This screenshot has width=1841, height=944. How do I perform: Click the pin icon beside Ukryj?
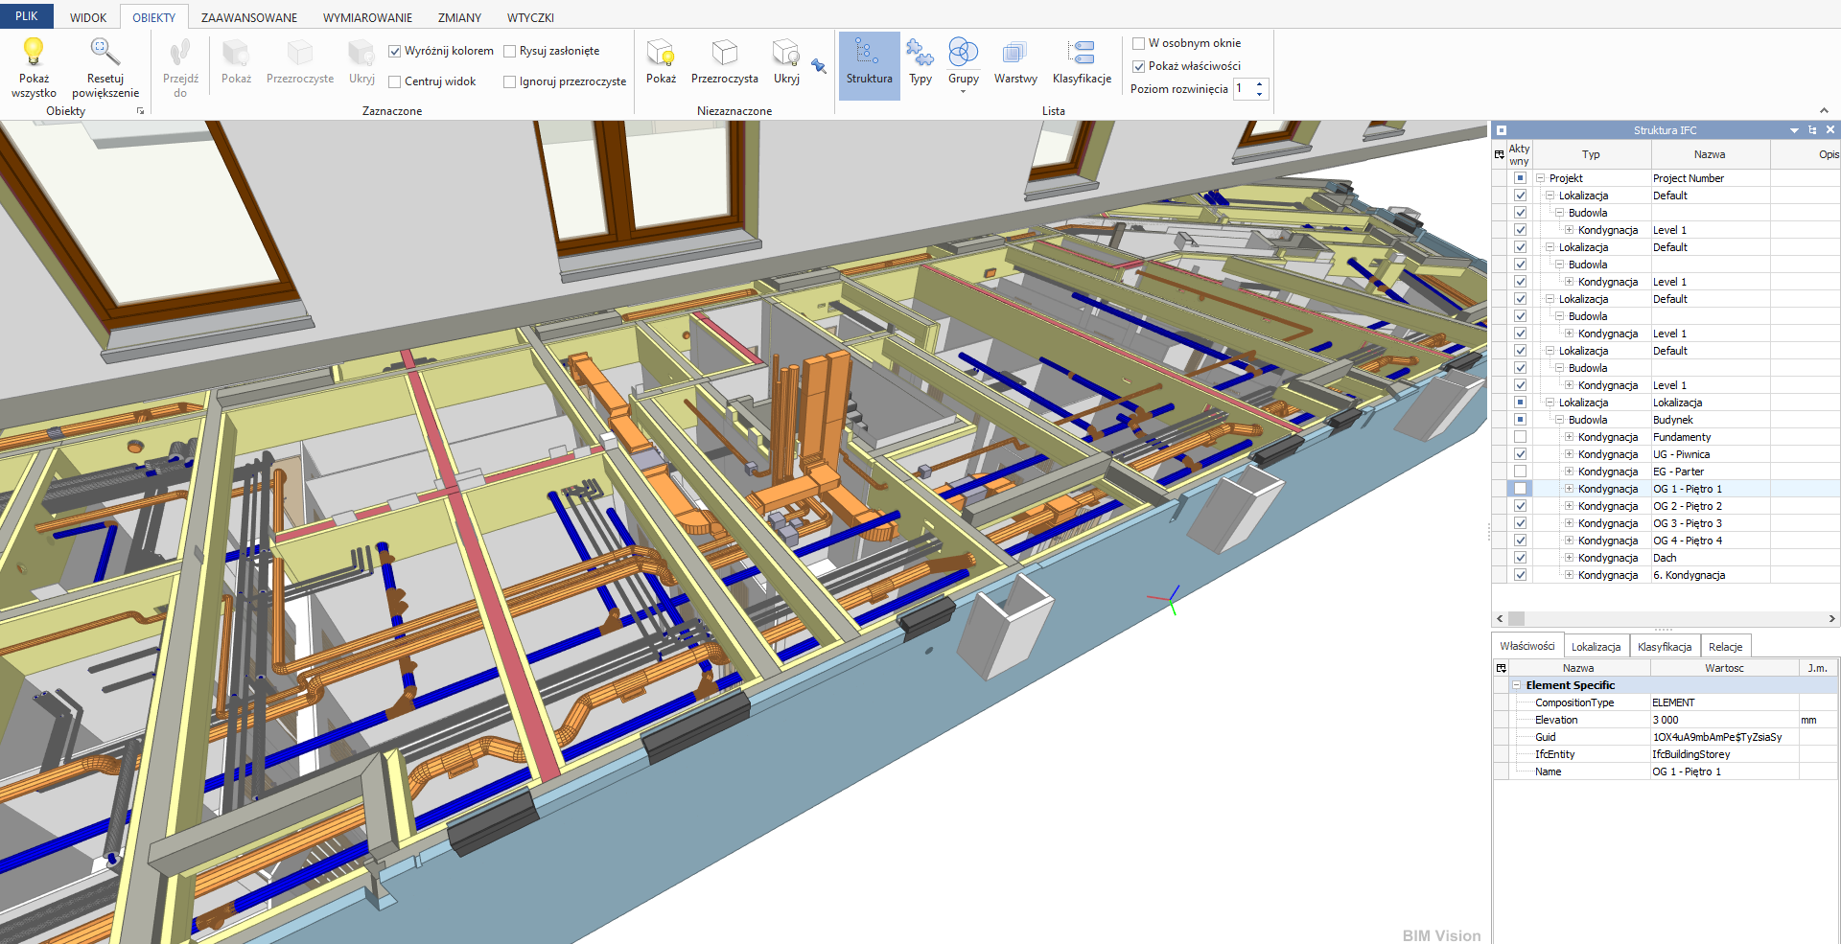[819, 66]
